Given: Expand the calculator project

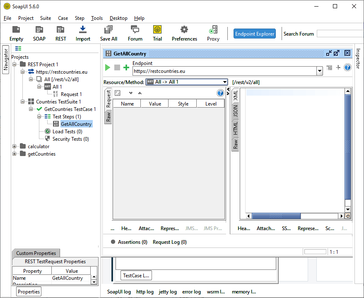Looking at the screenshot, I should [x=14, y=146].
